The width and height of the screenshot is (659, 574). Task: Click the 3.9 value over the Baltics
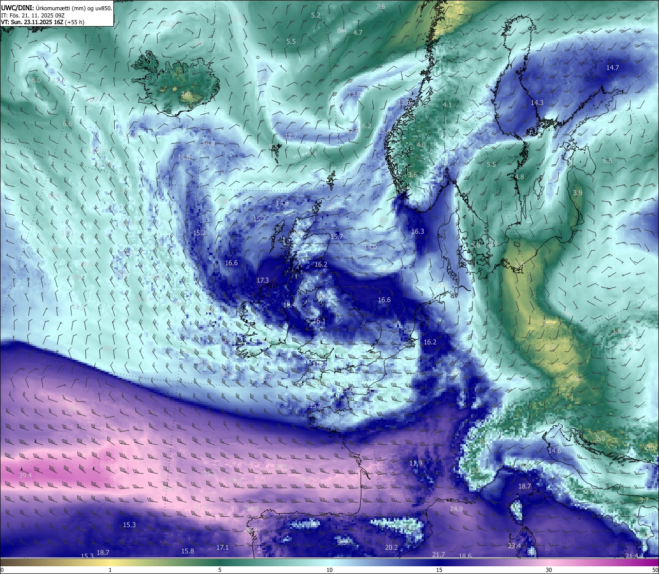pos(578,193)
